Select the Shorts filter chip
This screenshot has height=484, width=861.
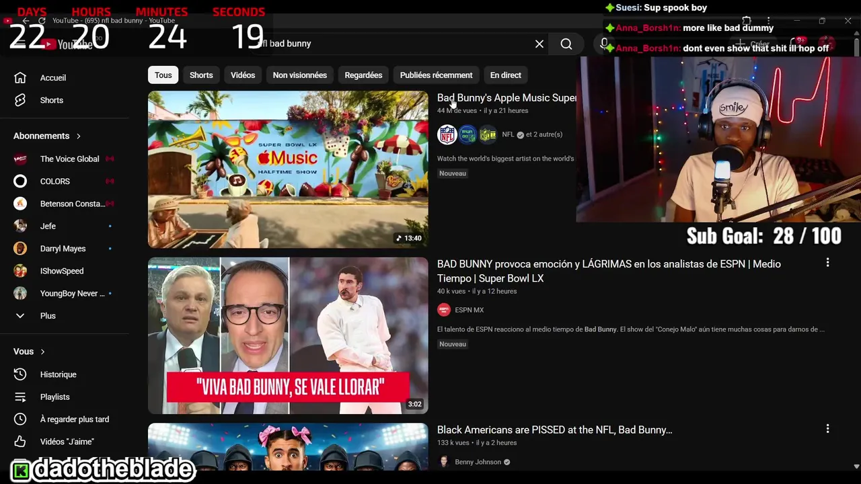click(x=201, y=75)
